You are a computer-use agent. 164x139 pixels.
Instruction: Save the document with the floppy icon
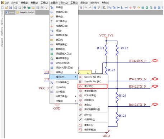(x=11, y=8)
